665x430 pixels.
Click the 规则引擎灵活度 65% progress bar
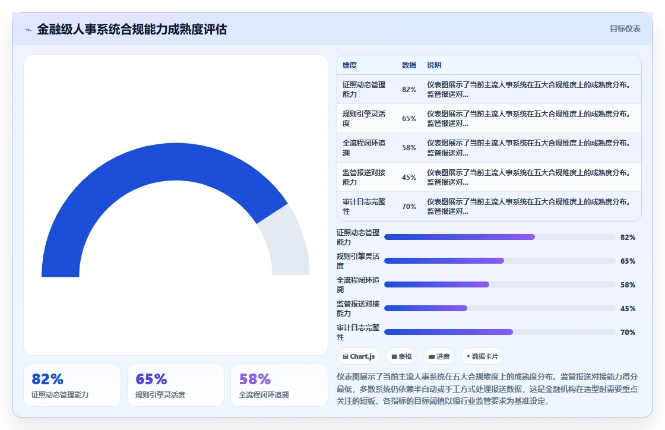click(x=499, y=261)
